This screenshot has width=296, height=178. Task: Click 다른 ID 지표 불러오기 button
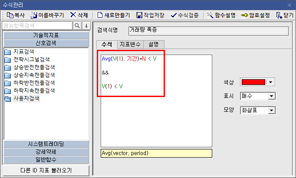point(46,171)
